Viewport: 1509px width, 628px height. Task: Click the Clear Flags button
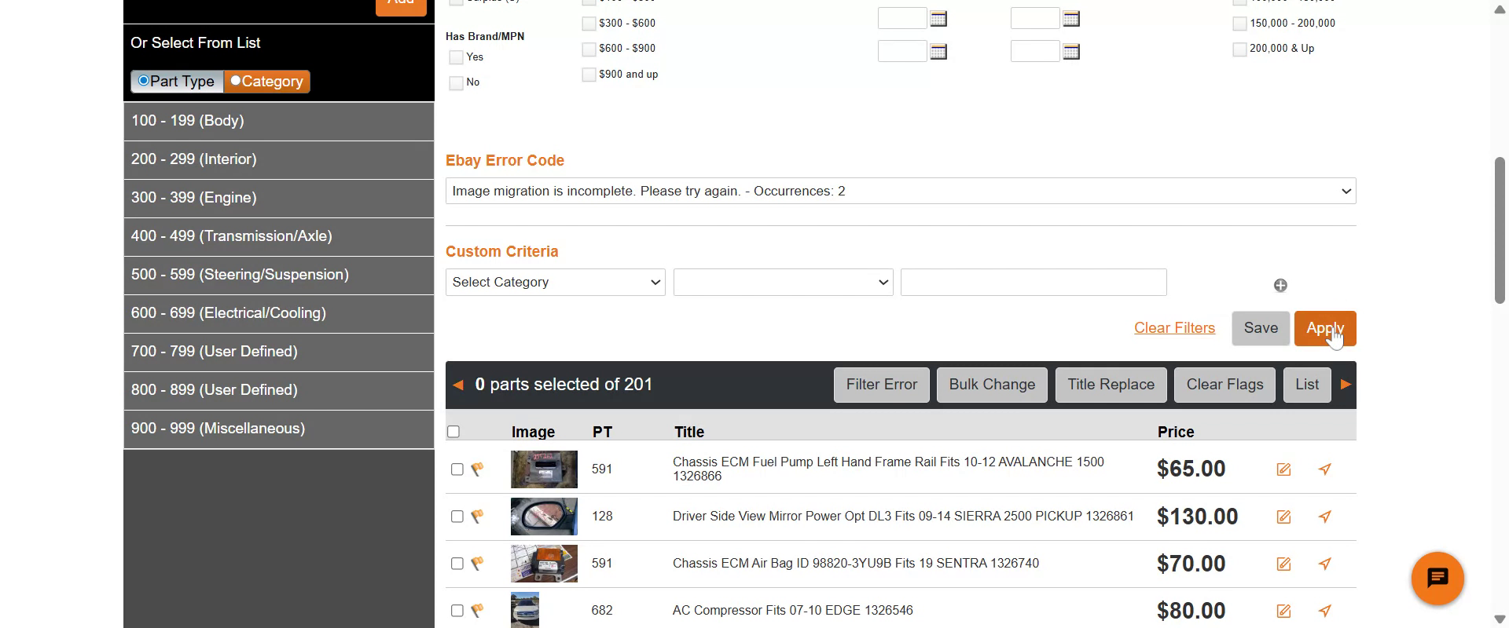click(1224, 385)
